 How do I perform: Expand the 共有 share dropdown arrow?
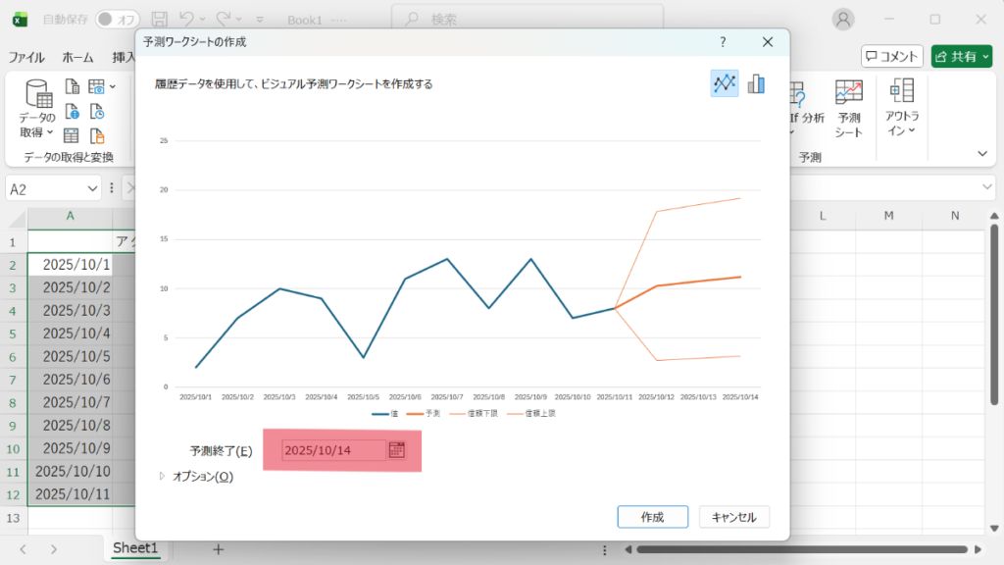[983, 57]
